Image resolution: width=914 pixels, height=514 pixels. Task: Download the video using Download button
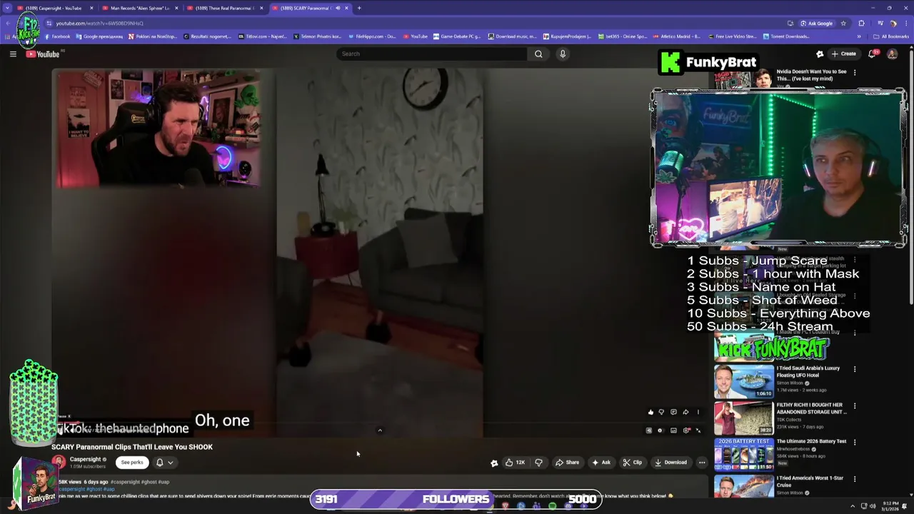671,463
